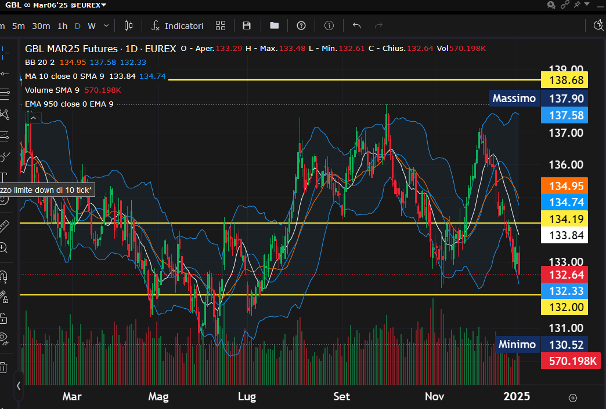This screenshot has height=409, width=606.
Task: Save the chart with floppy disk icon
Action: 247,25
